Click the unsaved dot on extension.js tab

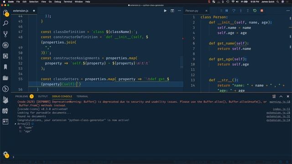(x=34, y=11)
